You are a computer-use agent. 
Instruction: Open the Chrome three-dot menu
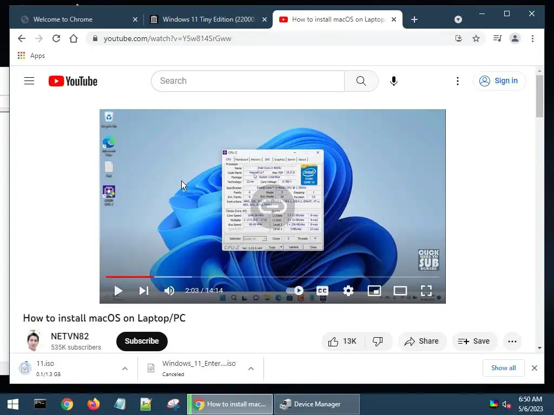coord(532,38)
